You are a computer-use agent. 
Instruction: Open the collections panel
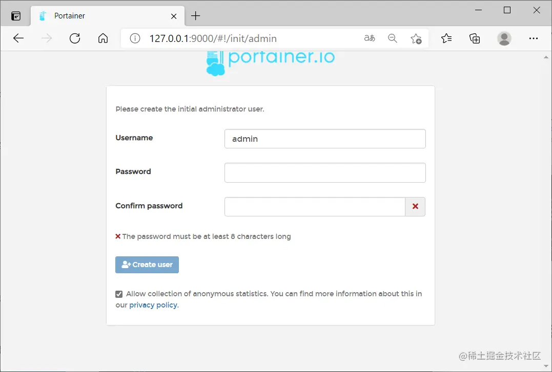[475, 38]
